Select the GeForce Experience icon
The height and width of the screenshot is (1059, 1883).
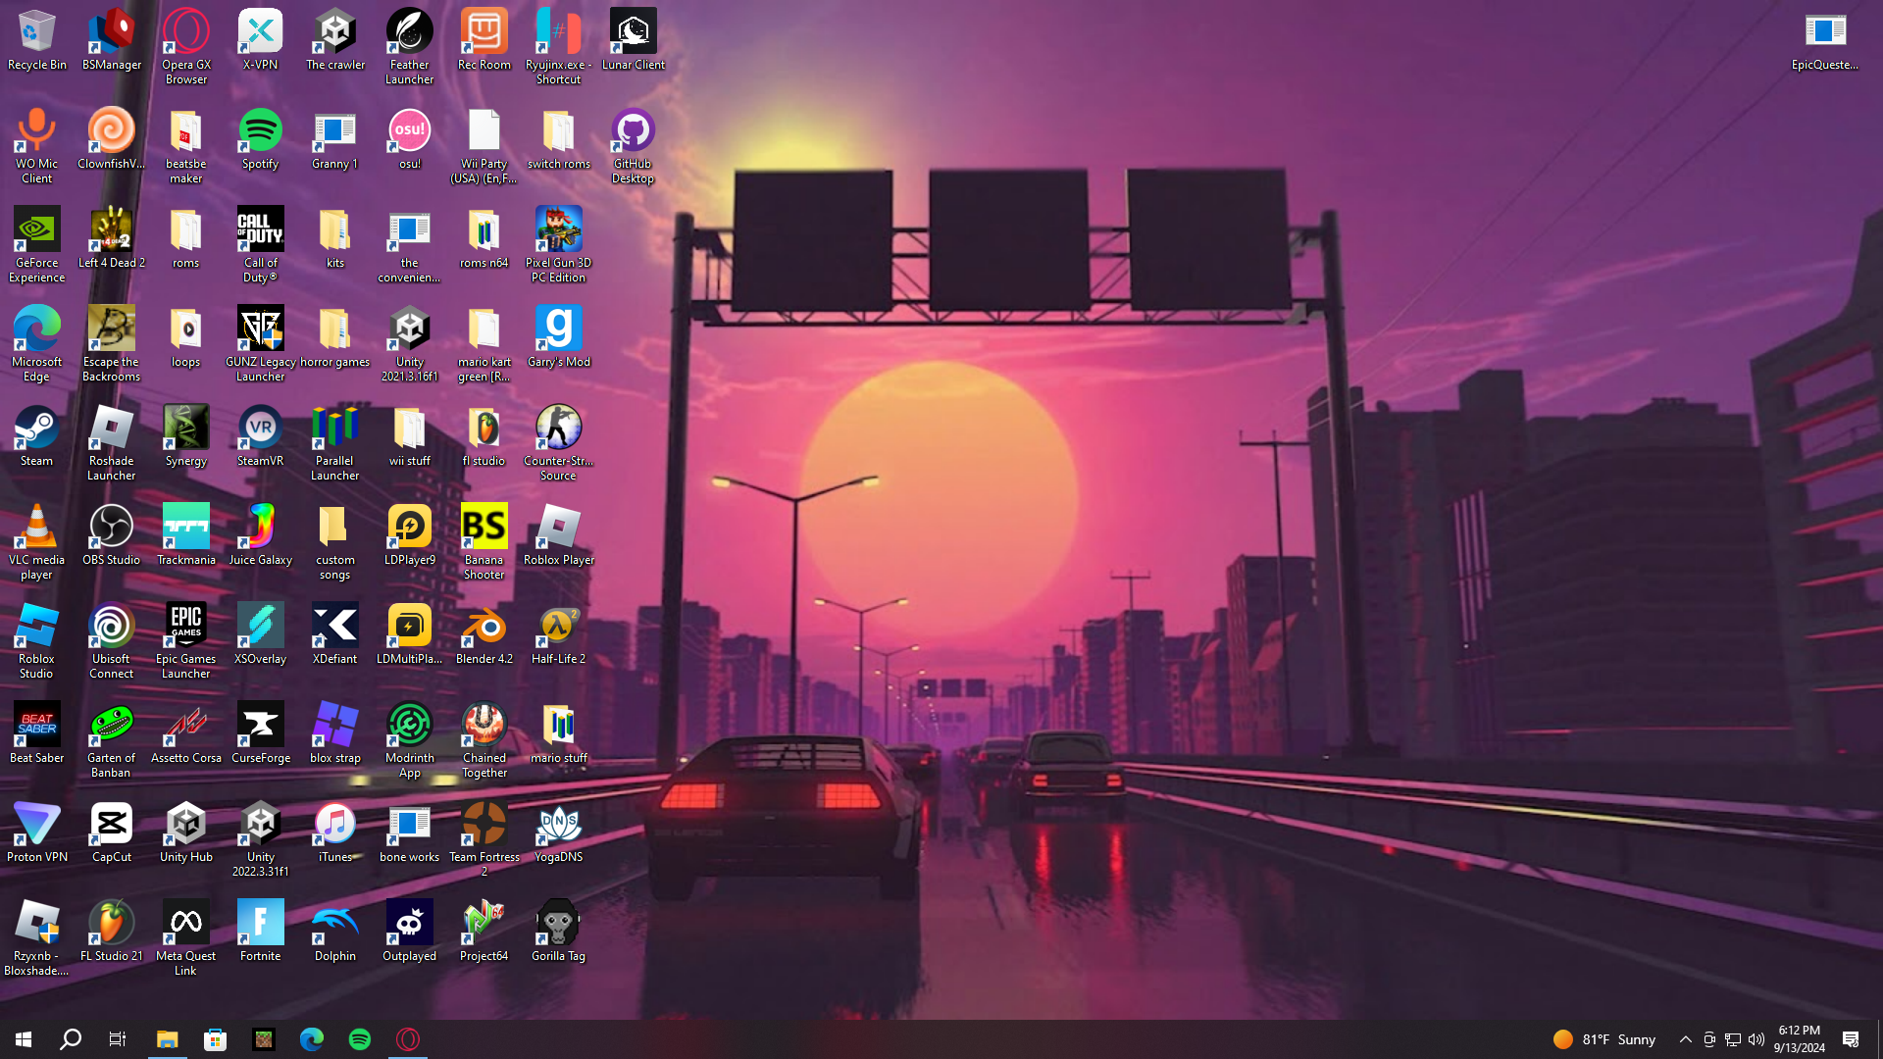click(37, 245)
